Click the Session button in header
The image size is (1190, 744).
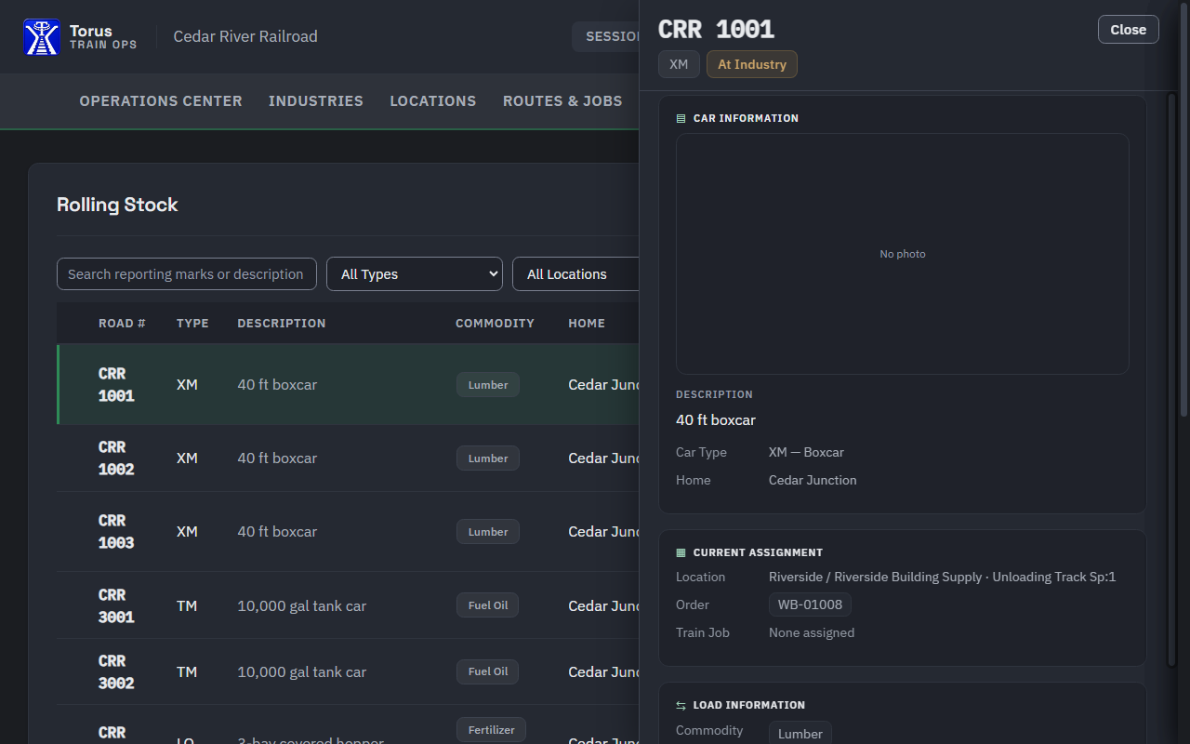606,37
